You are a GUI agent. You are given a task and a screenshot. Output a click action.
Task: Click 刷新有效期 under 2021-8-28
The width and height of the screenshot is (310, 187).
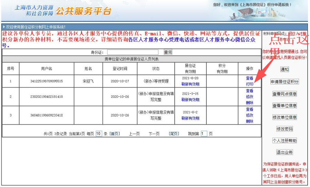pyautogui.click(x=190, y=84)
